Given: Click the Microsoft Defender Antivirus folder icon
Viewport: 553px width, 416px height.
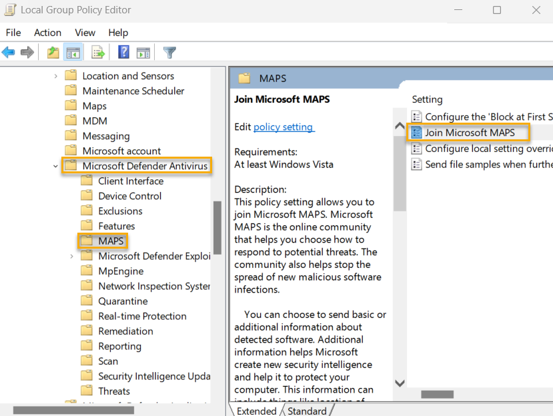Looking at the screenshot, I should (70, 165).
